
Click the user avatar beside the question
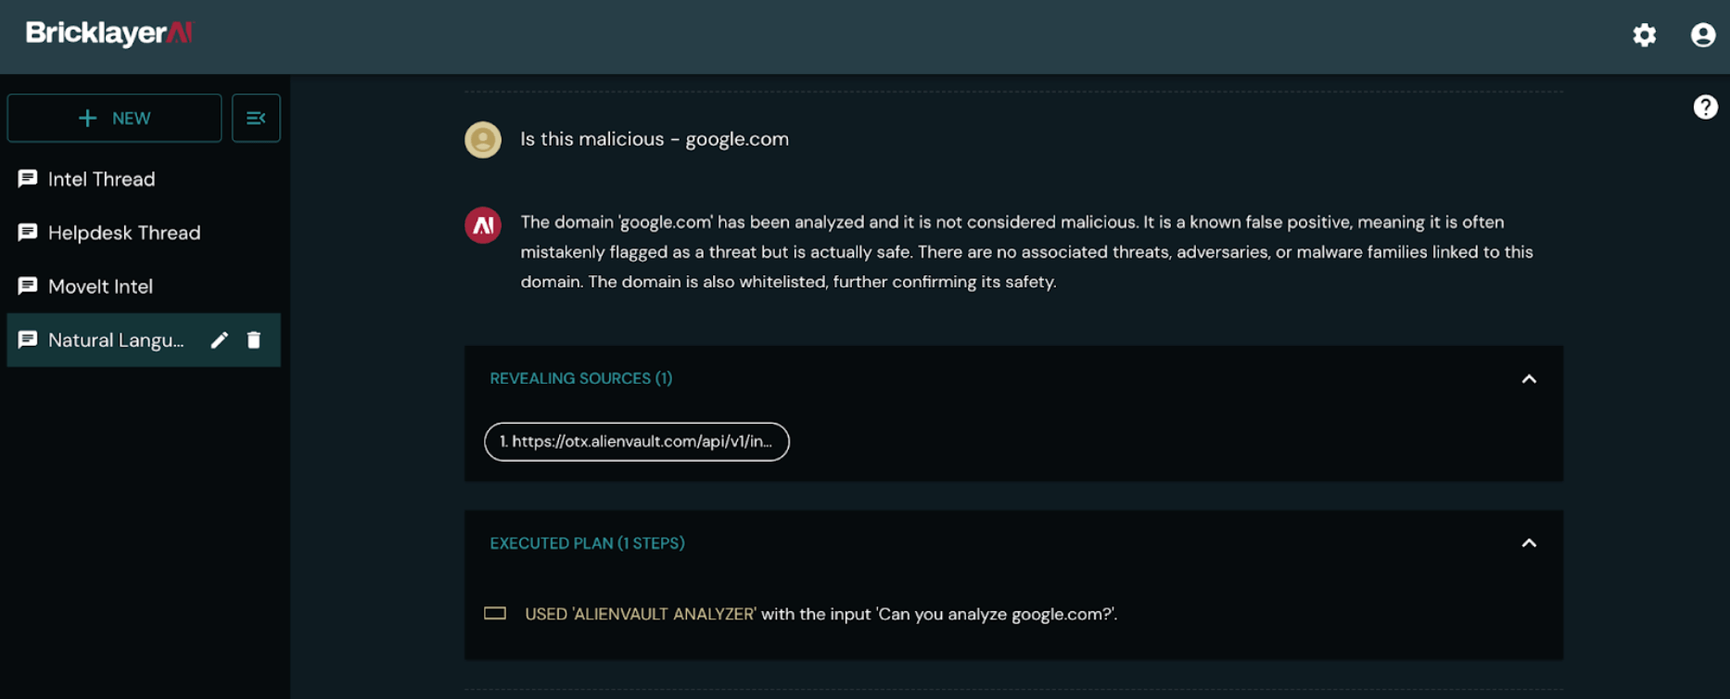point(483,140)
